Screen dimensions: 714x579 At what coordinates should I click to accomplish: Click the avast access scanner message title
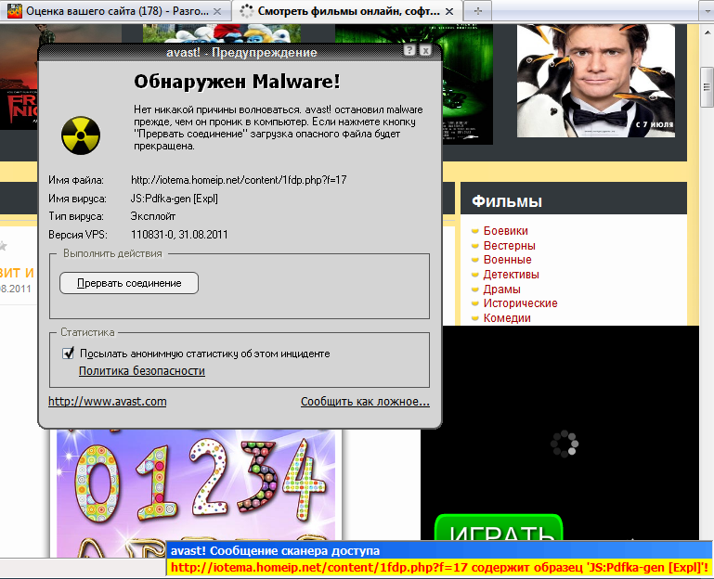click(x=275, y=551)
